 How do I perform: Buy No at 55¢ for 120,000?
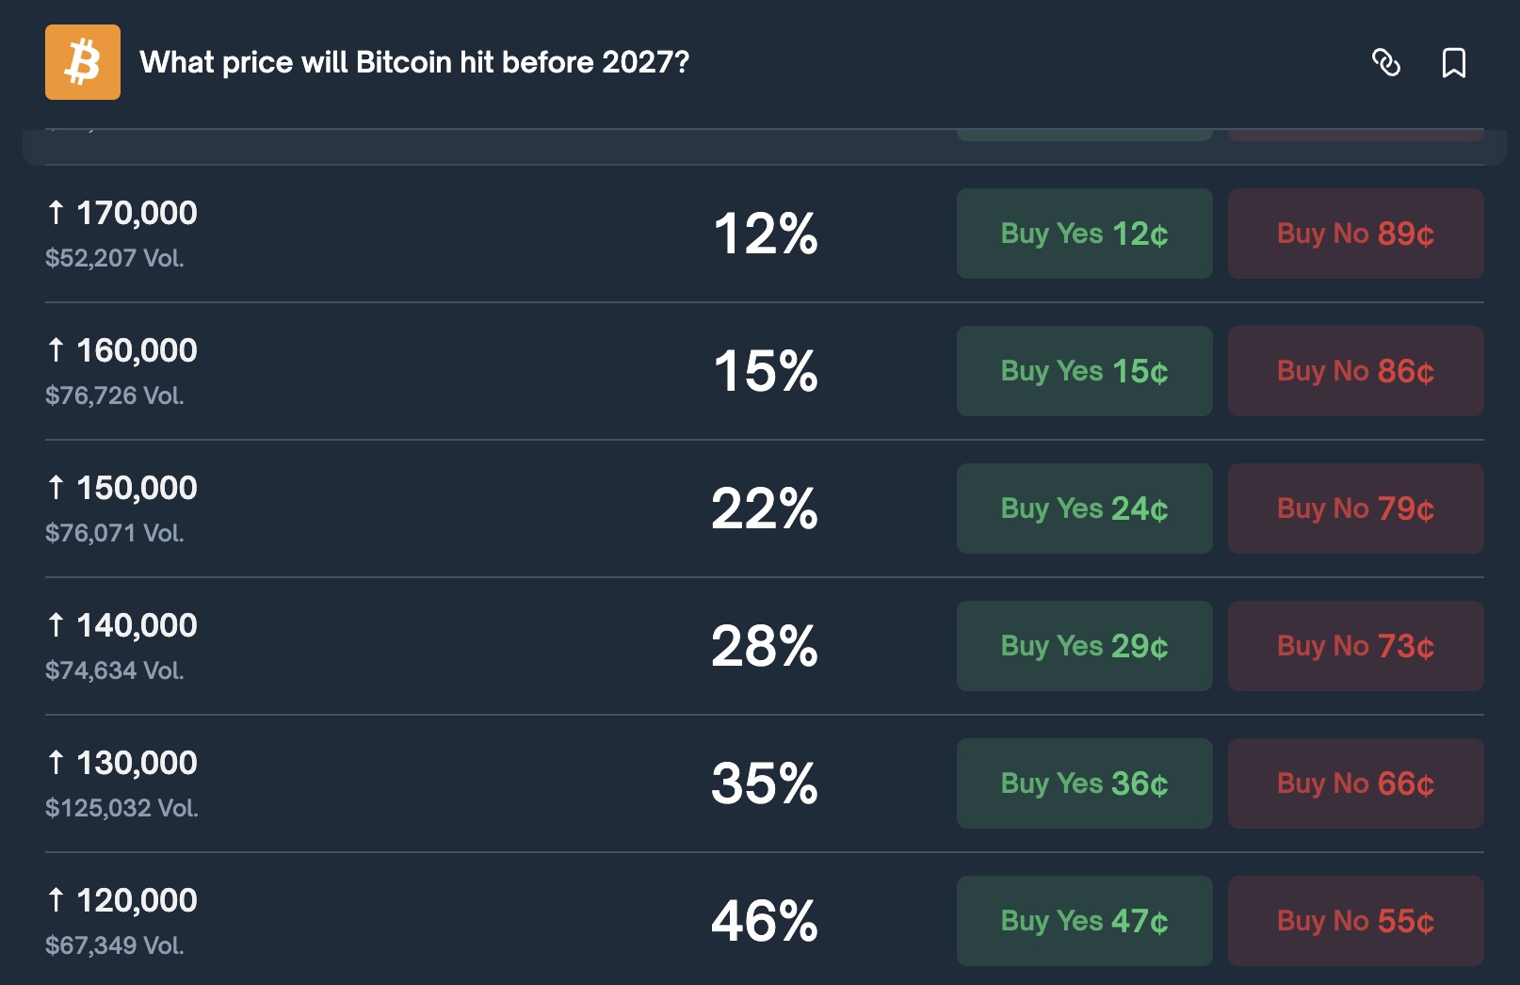click(x=1354, y=920)
